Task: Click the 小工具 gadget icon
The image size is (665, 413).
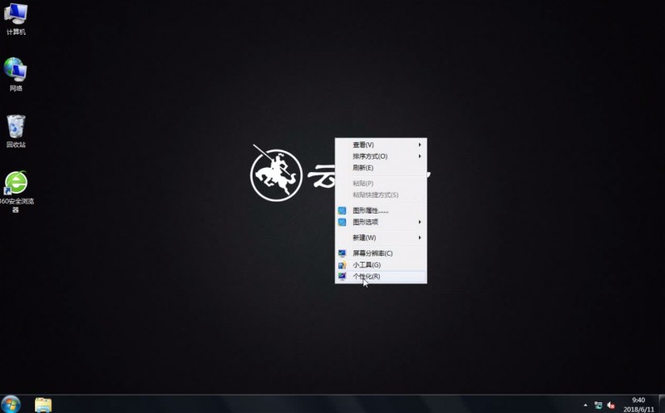Action: pyautogui.click(x=342, y=264)
